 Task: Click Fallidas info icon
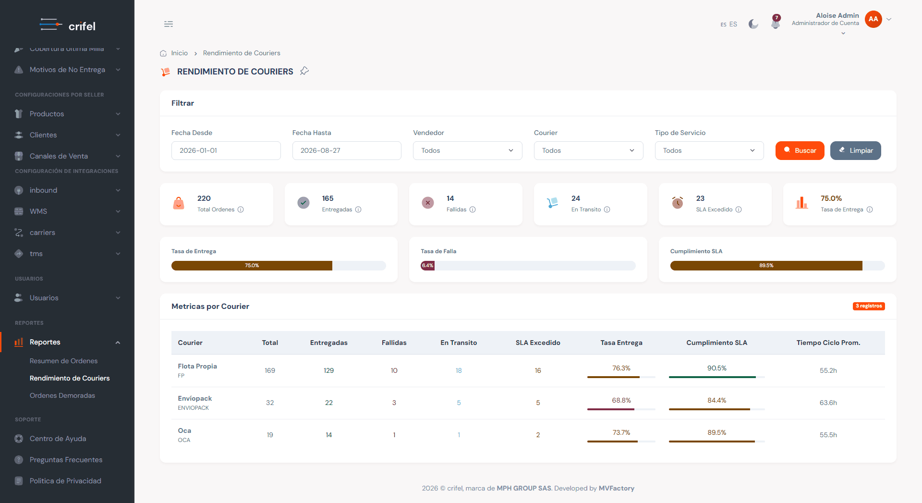tap(473, 209)
